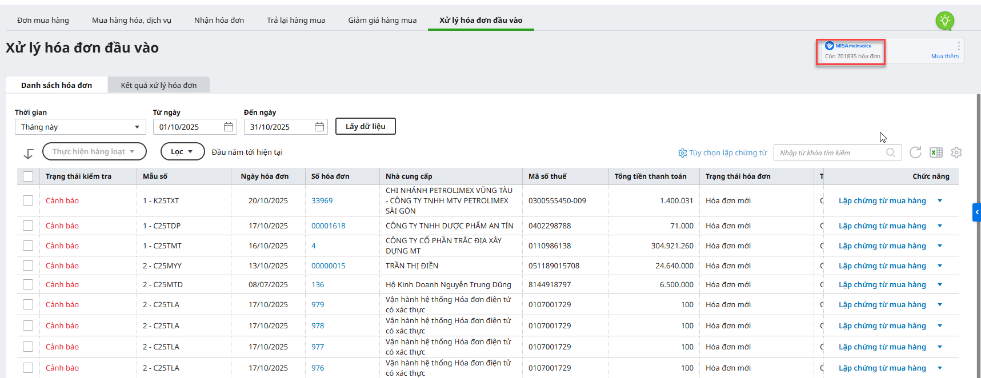Expand action arrow for invoice 00001618 row
Viewport: 981px width, 378px height.
(x=940, y=226)
